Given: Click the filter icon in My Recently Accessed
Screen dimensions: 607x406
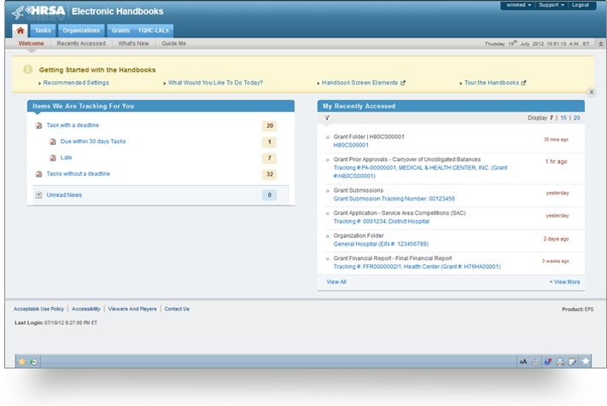Looking at the screenshot, I should [327, 118].
